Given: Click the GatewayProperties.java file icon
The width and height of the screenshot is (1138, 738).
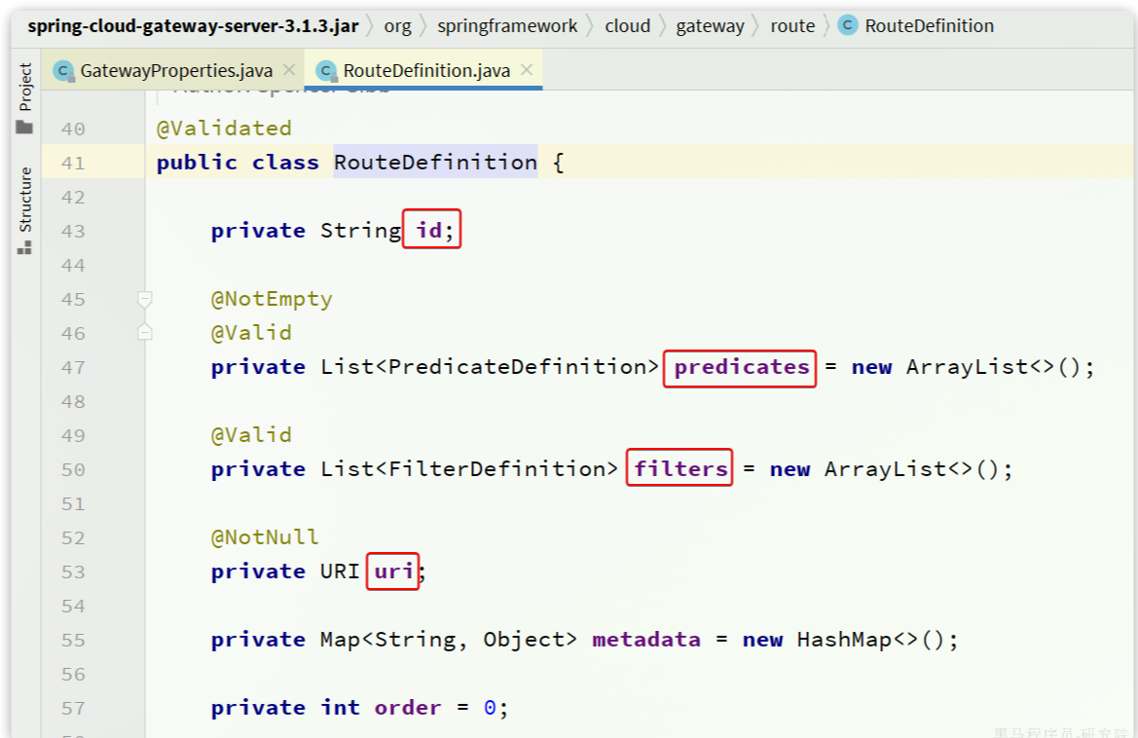Looking at the screenshot, I should 63,70.
